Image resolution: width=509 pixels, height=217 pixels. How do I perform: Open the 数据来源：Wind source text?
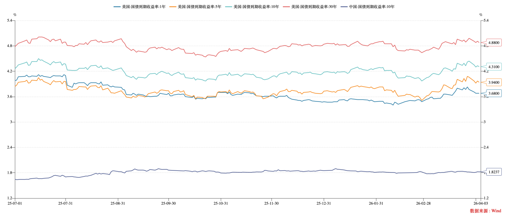(485, 211)
